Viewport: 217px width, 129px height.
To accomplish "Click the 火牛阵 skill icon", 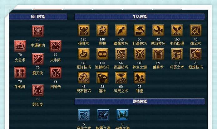I will pyautogui.click(x=56, y=46).
